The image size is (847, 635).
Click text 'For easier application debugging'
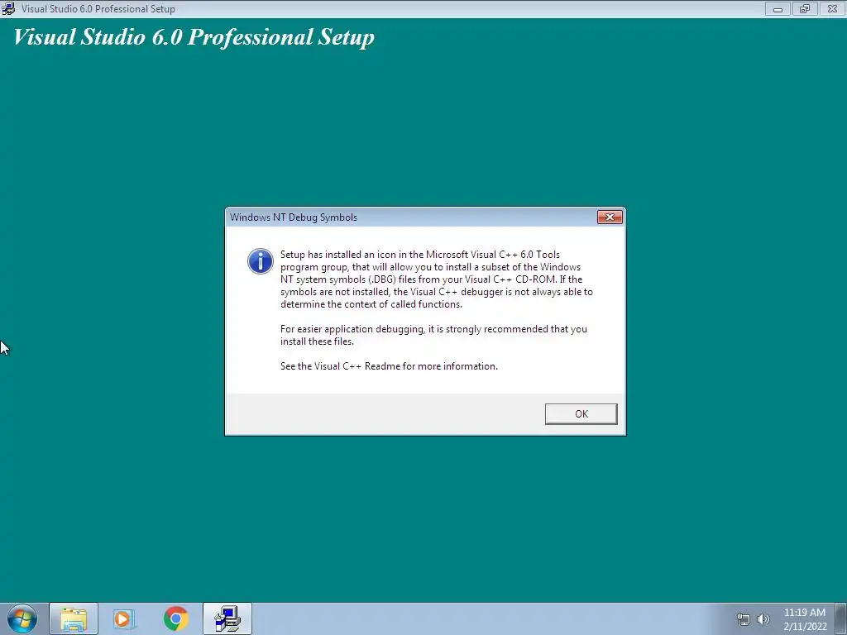(352, 329)
